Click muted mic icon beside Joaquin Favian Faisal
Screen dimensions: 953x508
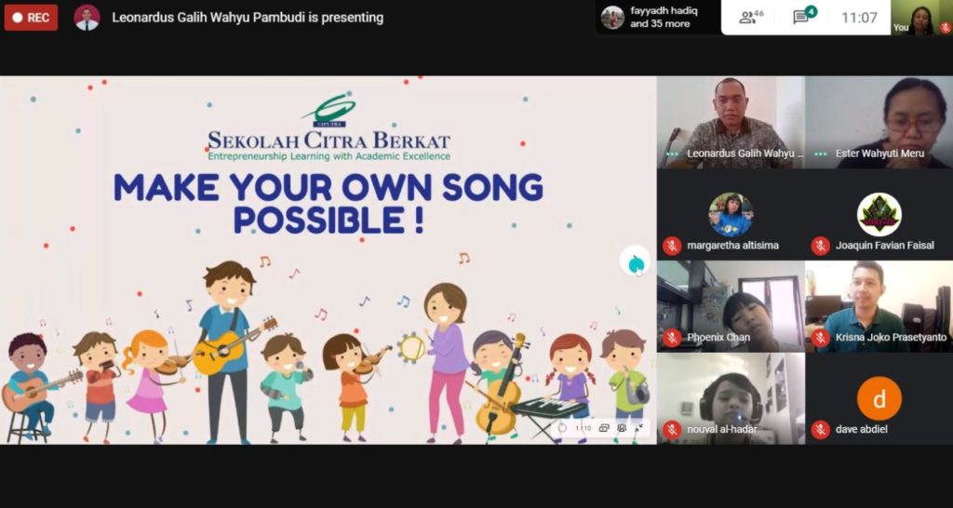click(x=821, y=246)
